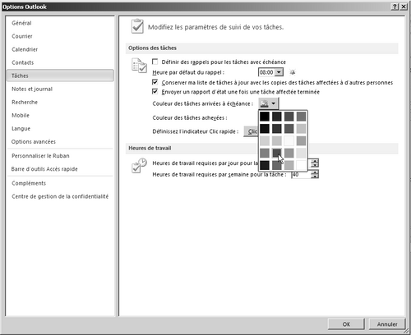Select second swatch in palette's third row

[x=277, y=141]
